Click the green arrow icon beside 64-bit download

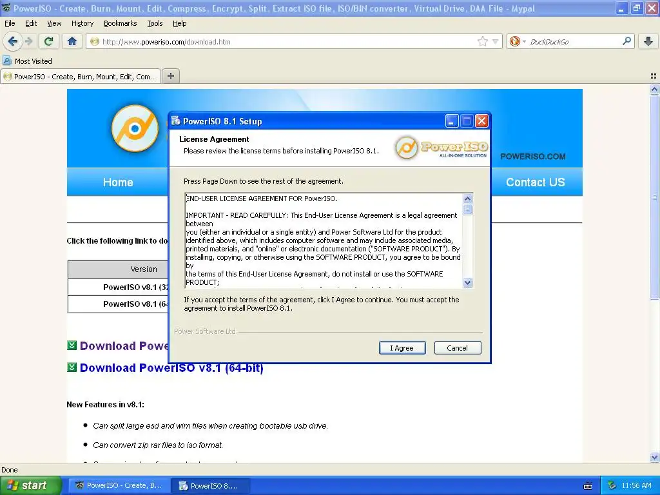[x=72, y=367]
